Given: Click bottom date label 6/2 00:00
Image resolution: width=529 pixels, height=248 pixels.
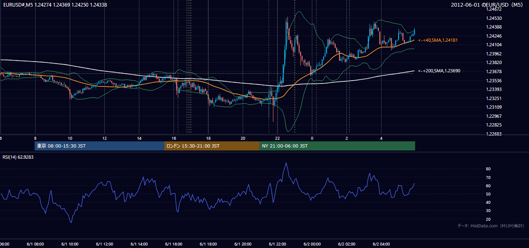Looking at the screenshot, I should (312, 244).
